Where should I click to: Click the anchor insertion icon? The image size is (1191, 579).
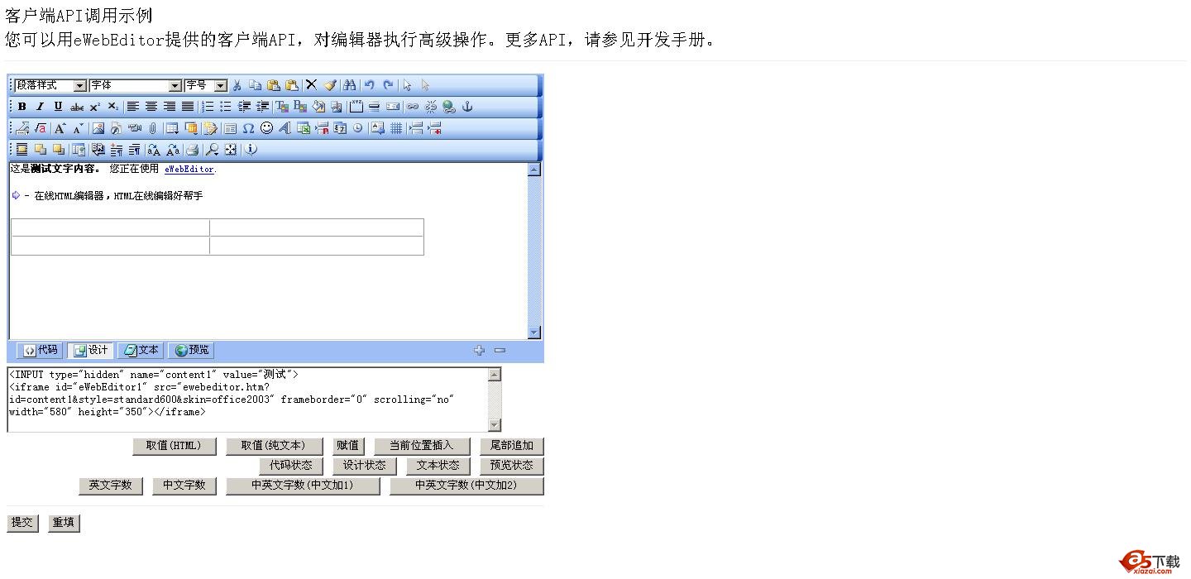point(466,106)
